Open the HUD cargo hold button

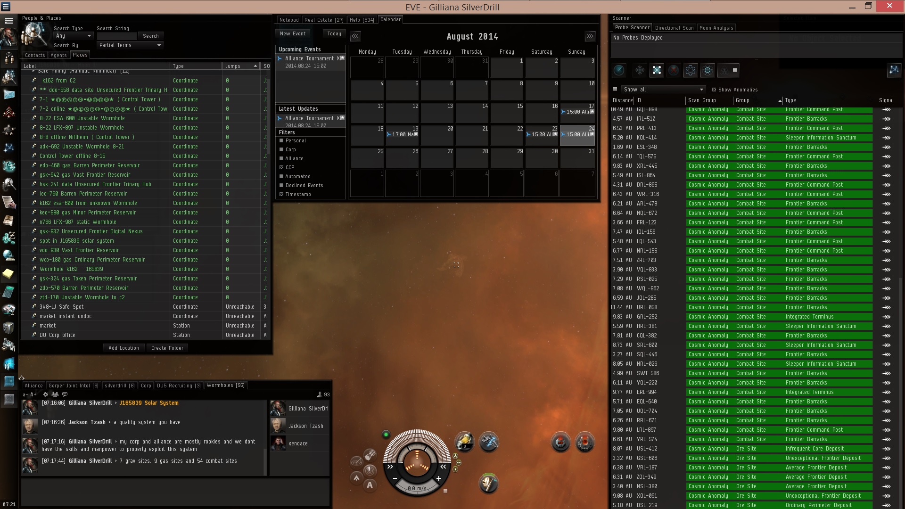coord(370,454)
